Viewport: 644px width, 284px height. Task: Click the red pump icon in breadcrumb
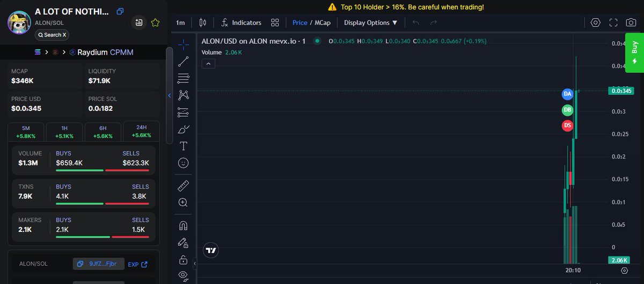(x=55, y=52)
